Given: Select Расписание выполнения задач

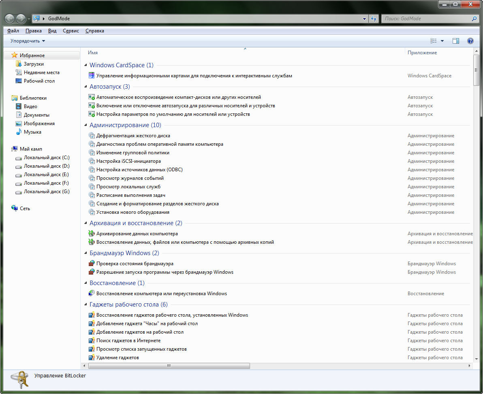Looking at the screenshot, I should click(130, 195).
